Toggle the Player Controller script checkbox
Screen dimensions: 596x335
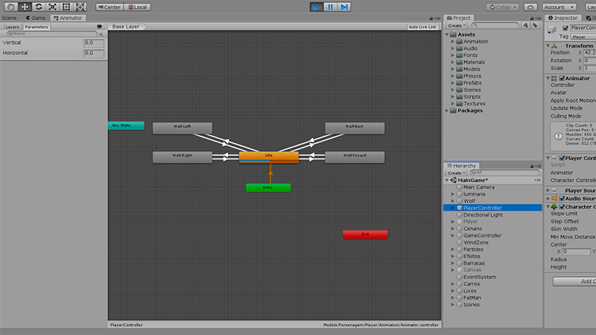tap(562, 158)
